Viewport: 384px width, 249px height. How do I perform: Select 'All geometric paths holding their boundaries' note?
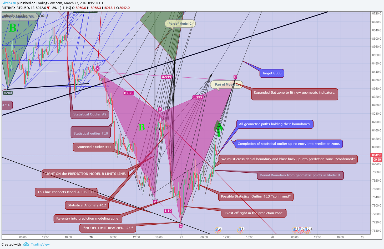pos(275,124)
